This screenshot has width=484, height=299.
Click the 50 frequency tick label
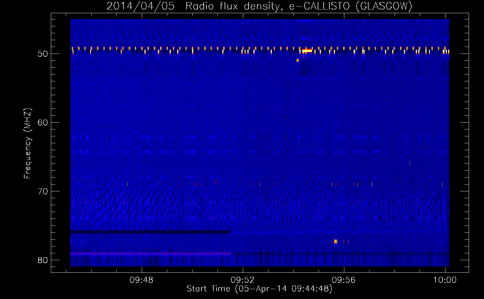(x=43, y=54)
